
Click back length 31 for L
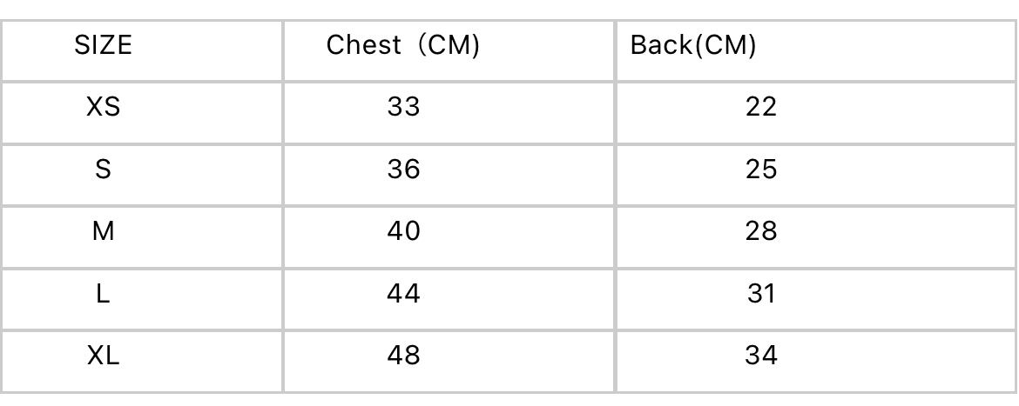(x=761, y=295)
